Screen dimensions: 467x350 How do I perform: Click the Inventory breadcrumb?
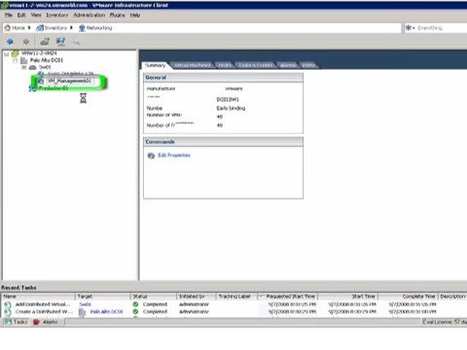click(52, 28)
